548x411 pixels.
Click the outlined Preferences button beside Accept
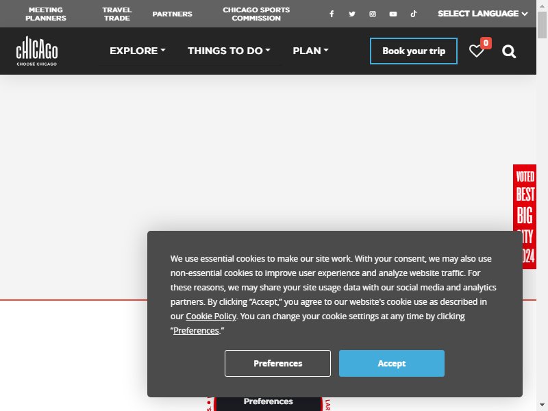278,364
